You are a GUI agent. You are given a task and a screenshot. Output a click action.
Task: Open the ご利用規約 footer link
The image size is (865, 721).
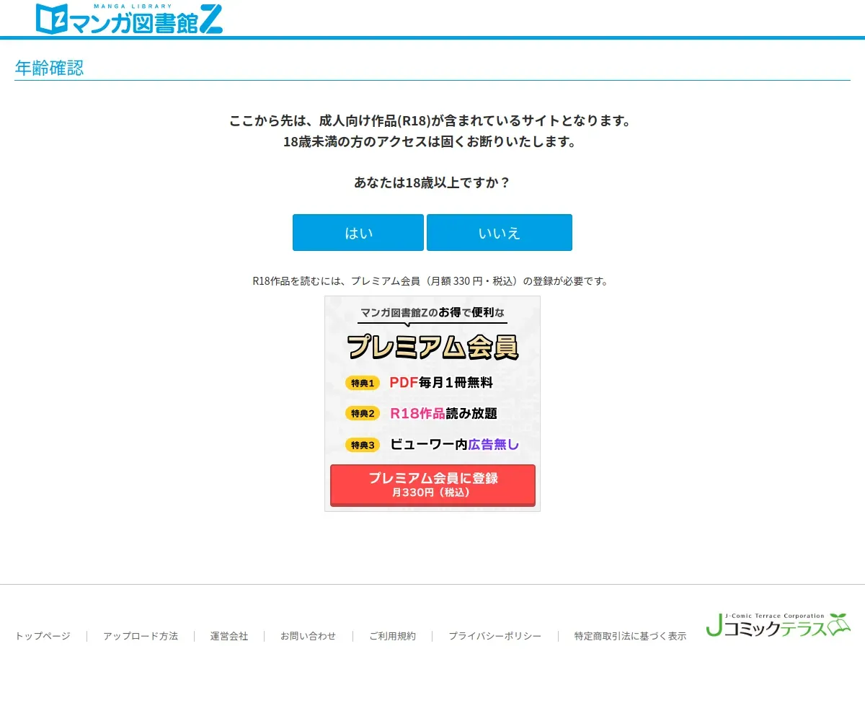393,636
